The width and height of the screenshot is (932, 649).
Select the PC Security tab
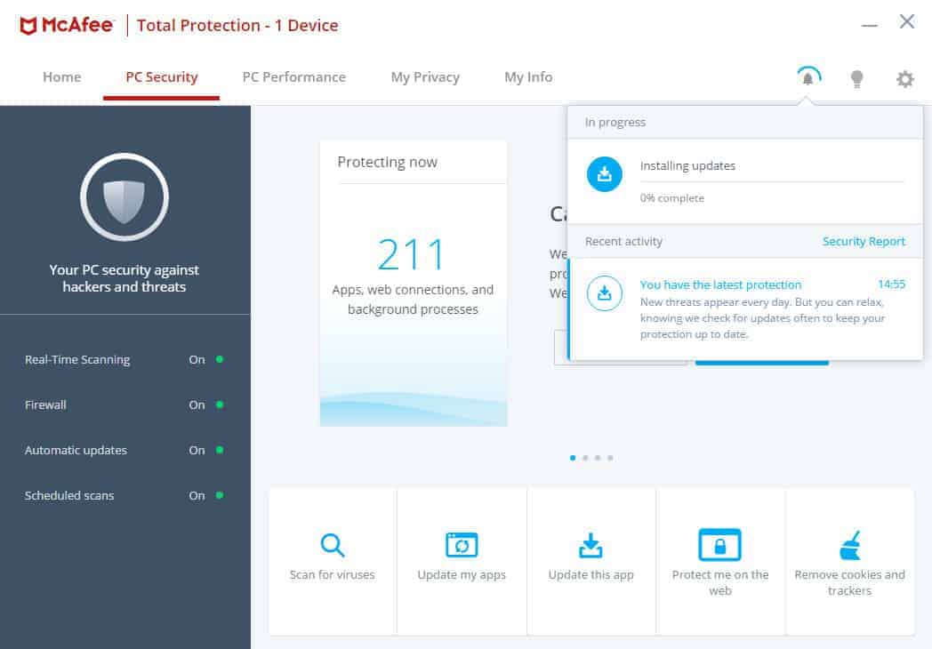(162, 77)
